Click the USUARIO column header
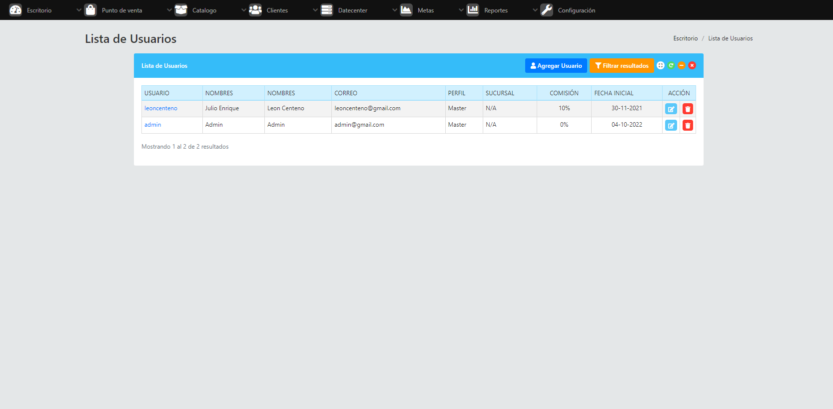 click(172, 93)
